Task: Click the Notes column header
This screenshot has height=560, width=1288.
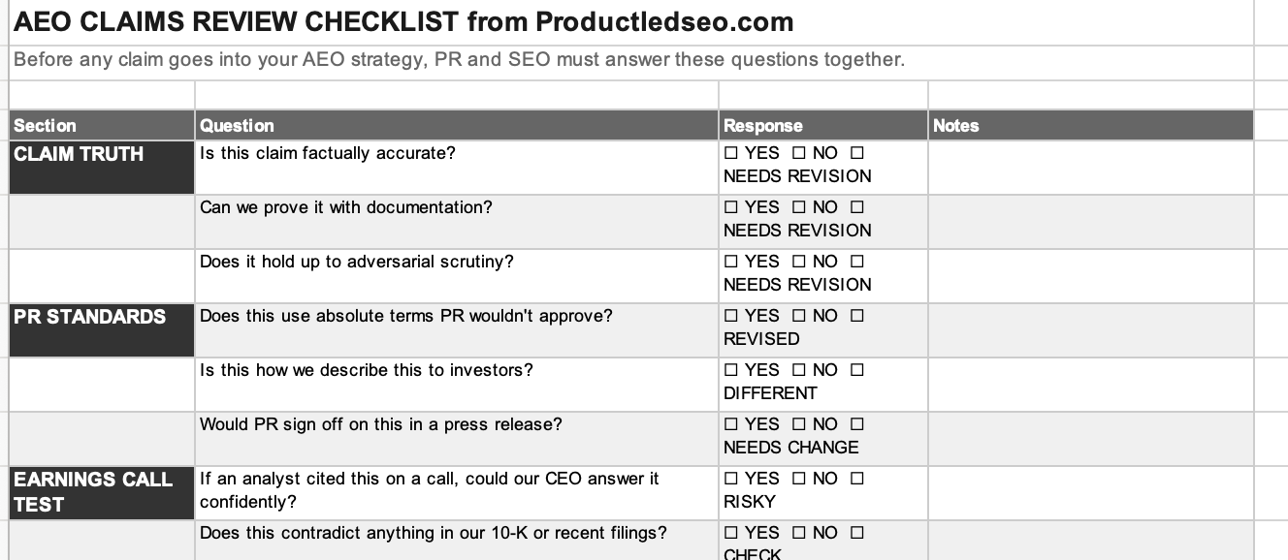Action: [x=1091, y=125]
